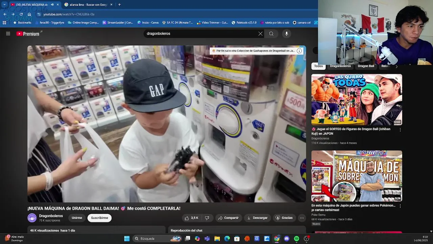Select the Dragon Ball filter chip

(x=366, y=66)
